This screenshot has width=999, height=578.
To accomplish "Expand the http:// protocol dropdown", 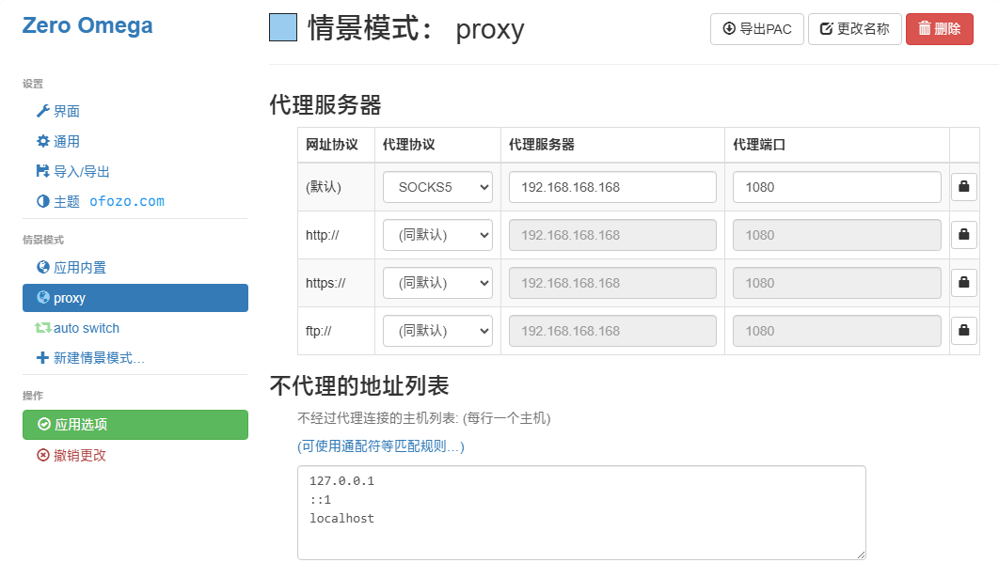I will pos(437,235).
